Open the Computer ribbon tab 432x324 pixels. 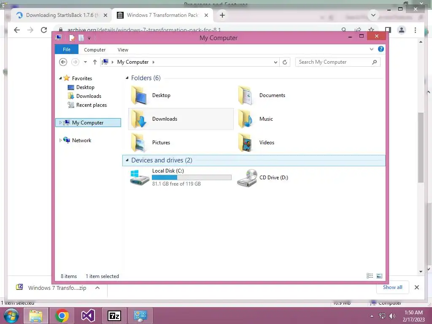(x=95, y=50)
